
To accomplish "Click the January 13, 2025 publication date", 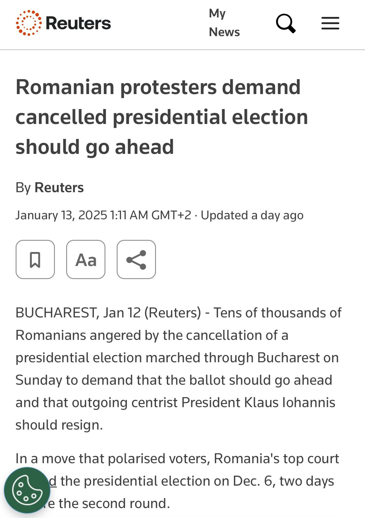I will click(x=61, y=215).
